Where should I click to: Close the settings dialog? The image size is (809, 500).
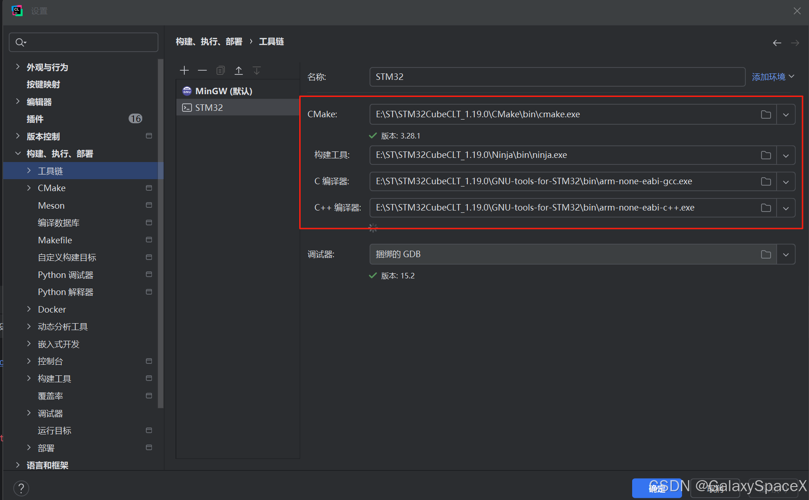point(797,11)
